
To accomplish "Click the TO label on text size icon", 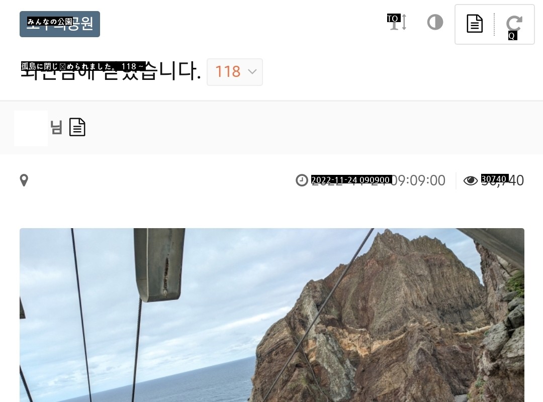I will [393, 18].
